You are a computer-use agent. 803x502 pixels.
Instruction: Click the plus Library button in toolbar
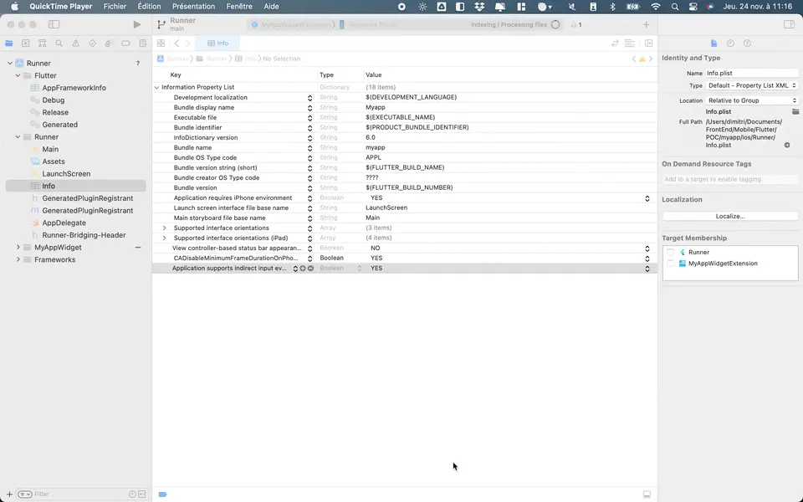point(646,24)
